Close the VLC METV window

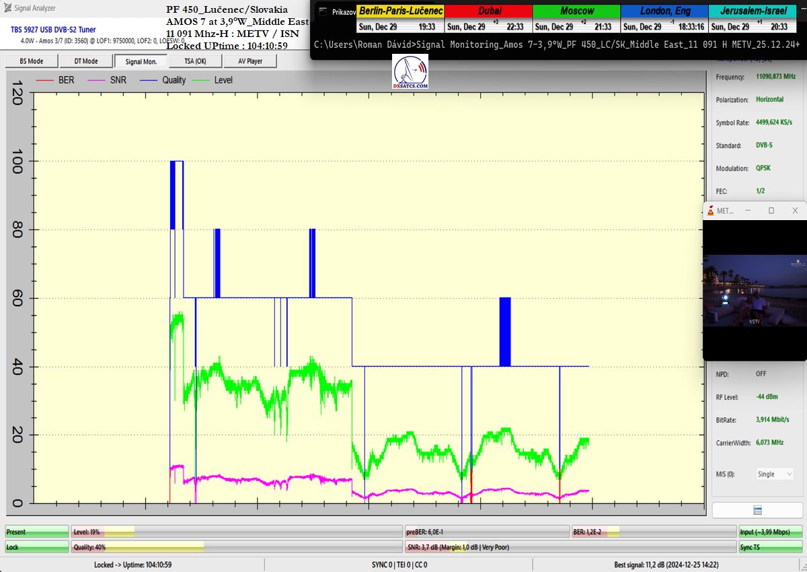tap(795, 211)
